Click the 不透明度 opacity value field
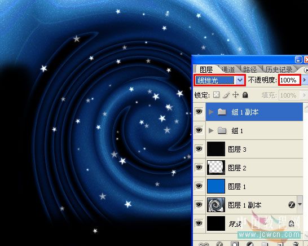 pyautogui.click(x=289, y=80)
